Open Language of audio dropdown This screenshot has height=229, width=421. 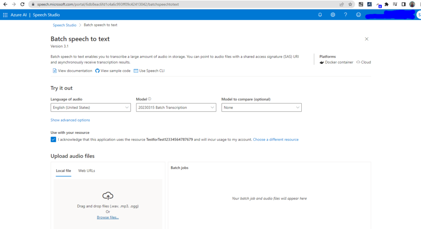pos(90,108)
